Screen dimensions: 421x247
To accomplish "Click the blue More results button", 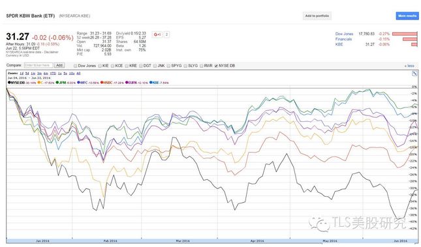I will tap(407, 16).
